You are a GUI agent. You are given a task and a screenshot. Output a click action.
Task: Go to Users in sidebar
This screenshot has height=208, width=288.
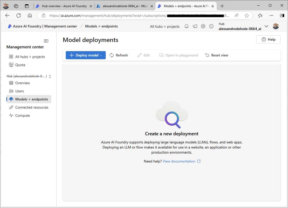point(17,91)
